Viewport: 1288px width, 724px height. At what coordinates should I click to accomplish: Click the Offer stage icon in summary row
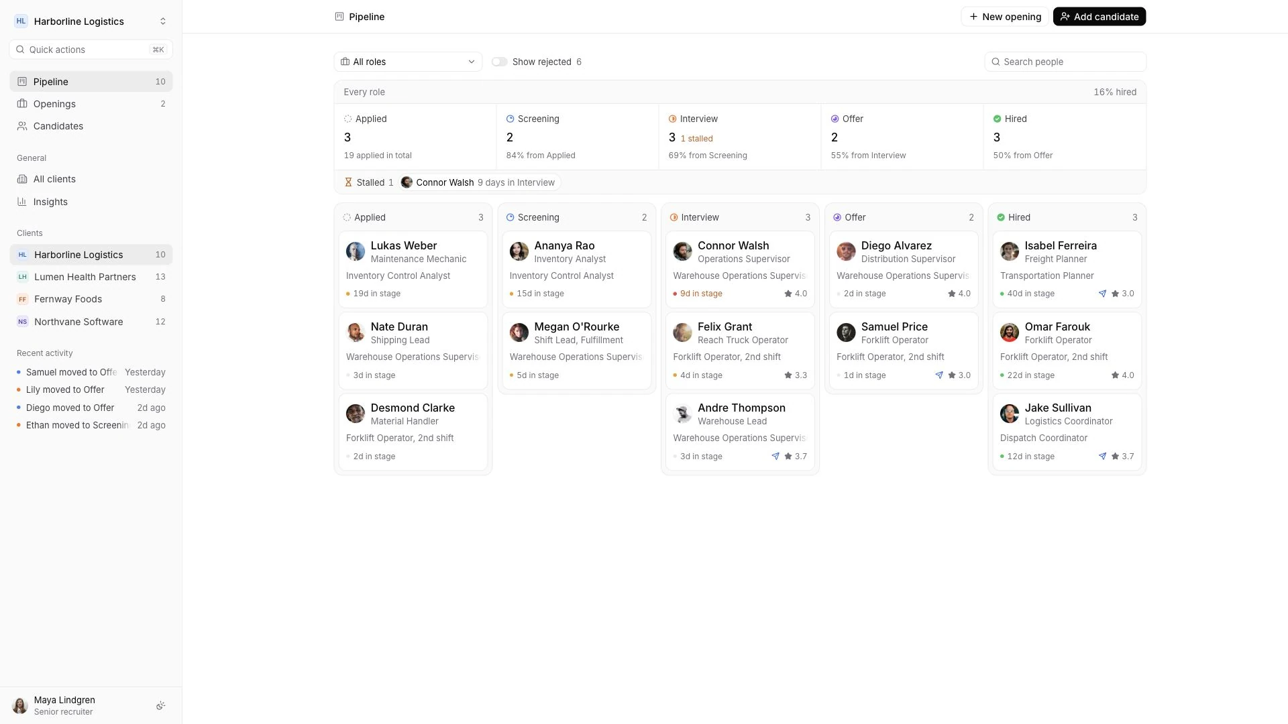tap(835, 119)
